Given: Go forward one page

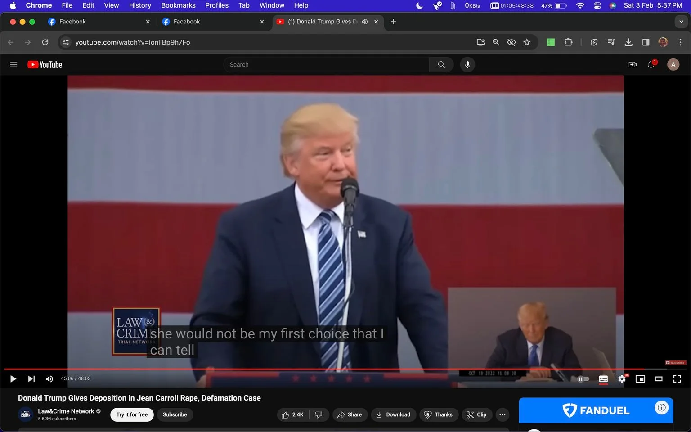Looking at the screenshot, I should [28, 42].
